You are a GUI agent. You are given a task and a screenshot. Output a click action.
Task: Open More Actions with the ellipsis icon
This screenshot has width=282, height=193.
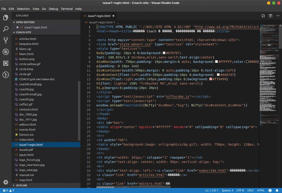(x=278, y=16)
